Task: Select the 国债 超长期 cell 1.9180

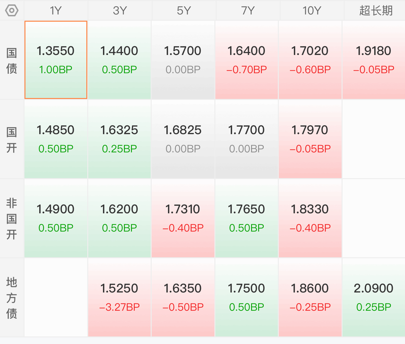Action: (374, 60)
